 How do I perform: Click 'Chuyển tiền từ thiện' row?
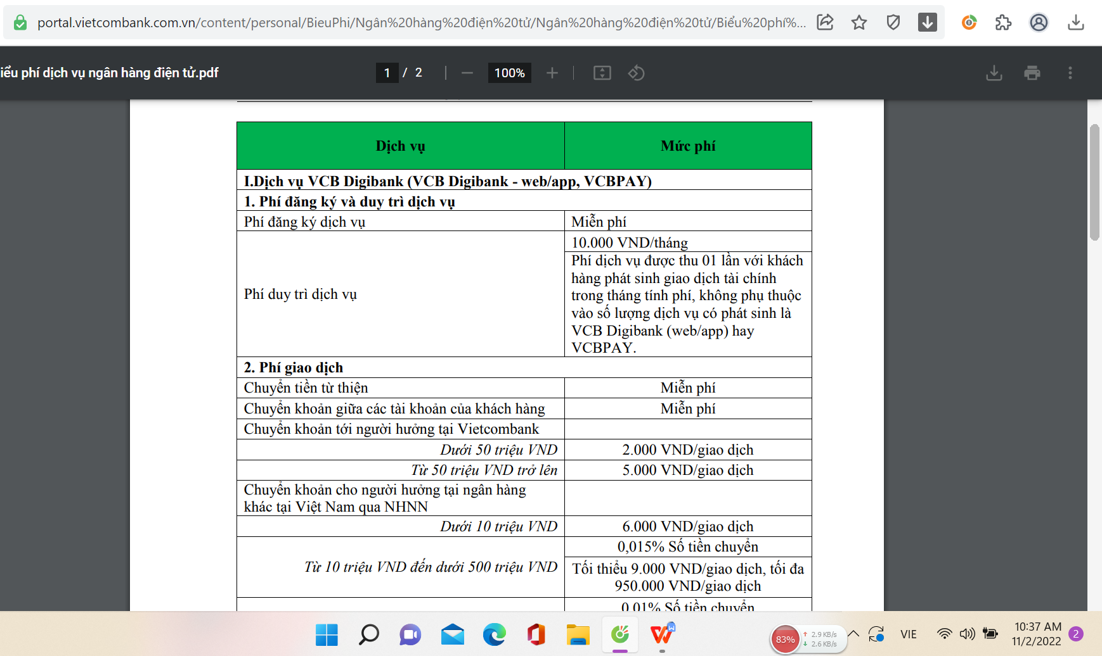coord(401,388)
